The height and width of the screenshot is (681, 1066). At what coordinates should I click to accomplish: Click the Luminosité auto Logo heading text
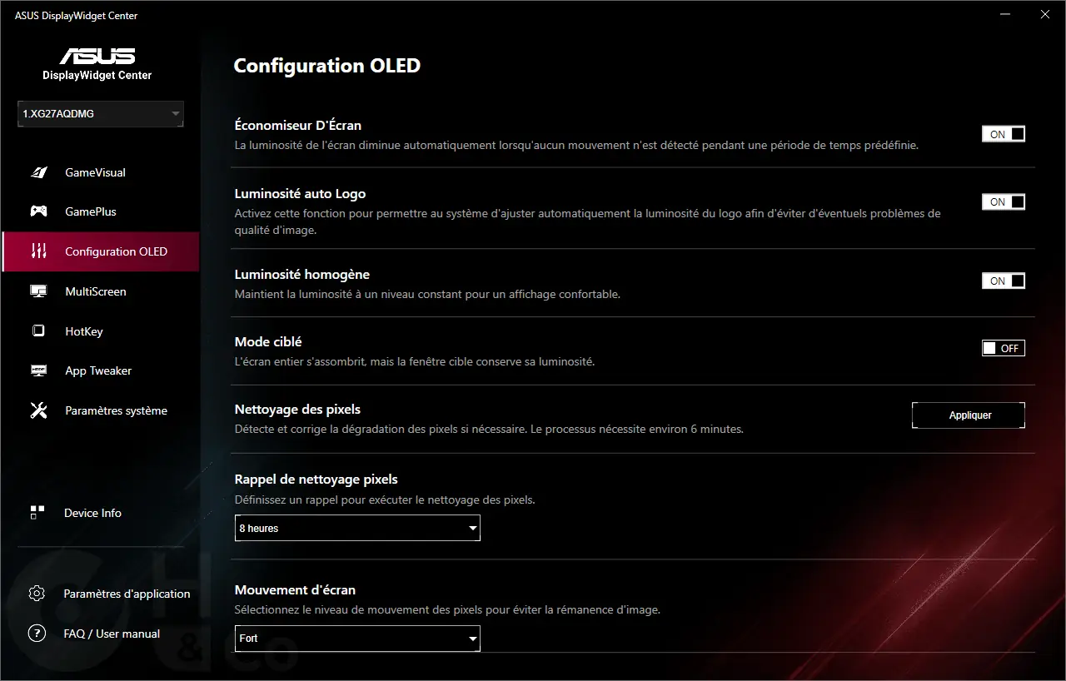pyautogui.click(x=300, y=193)
